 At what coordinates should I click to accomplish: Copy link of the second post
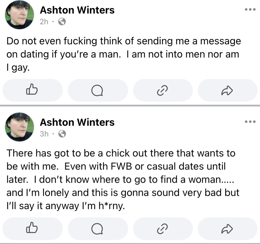[163, 229]
